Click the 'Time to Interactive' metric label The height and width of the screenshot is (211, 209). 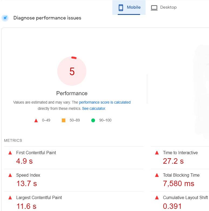click(180, 153)
